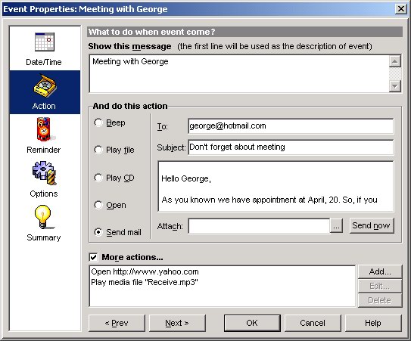Viewport: 411px width, 341px height.
Task: Select the Action CD player icon
Action: (45, 86)
